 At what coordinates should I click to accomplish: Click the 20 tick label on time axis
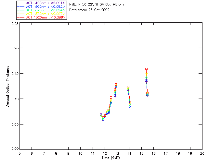coord(202,153)
